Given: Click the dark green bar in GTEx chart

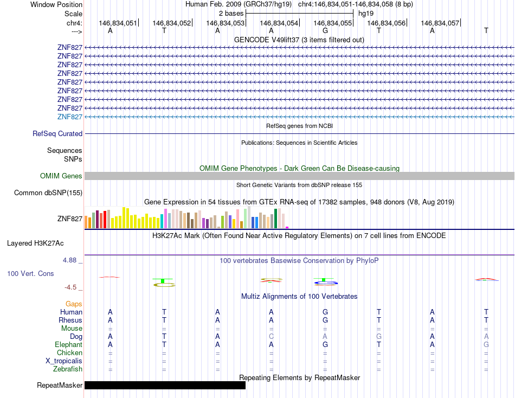Looking at the screenshot, I should [275, 219].
